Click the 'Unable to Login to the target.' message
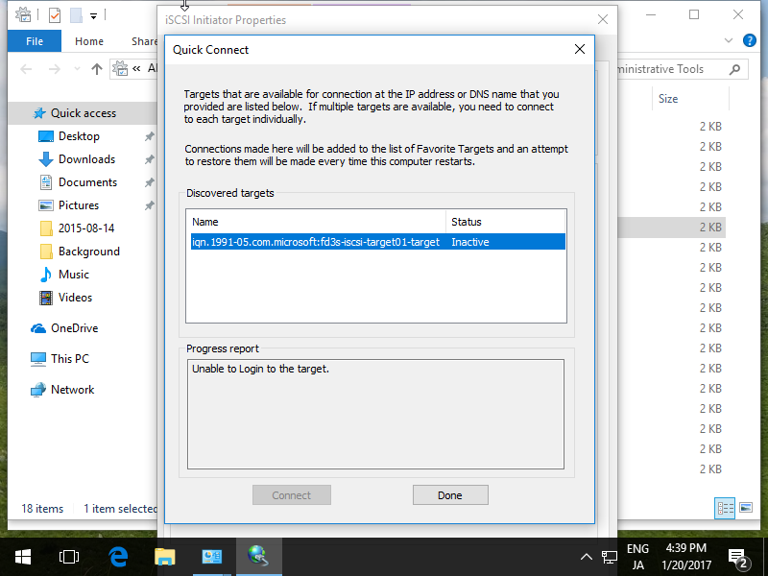Screen dimensions: 768x576 tap(260, 369)
